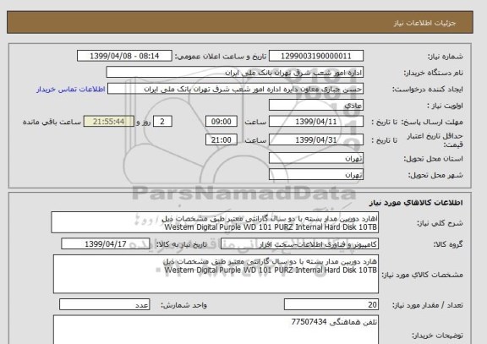Click the price validity date 1399/04/31
Viewport: 487px width, 344px height.
coord(316,140)
